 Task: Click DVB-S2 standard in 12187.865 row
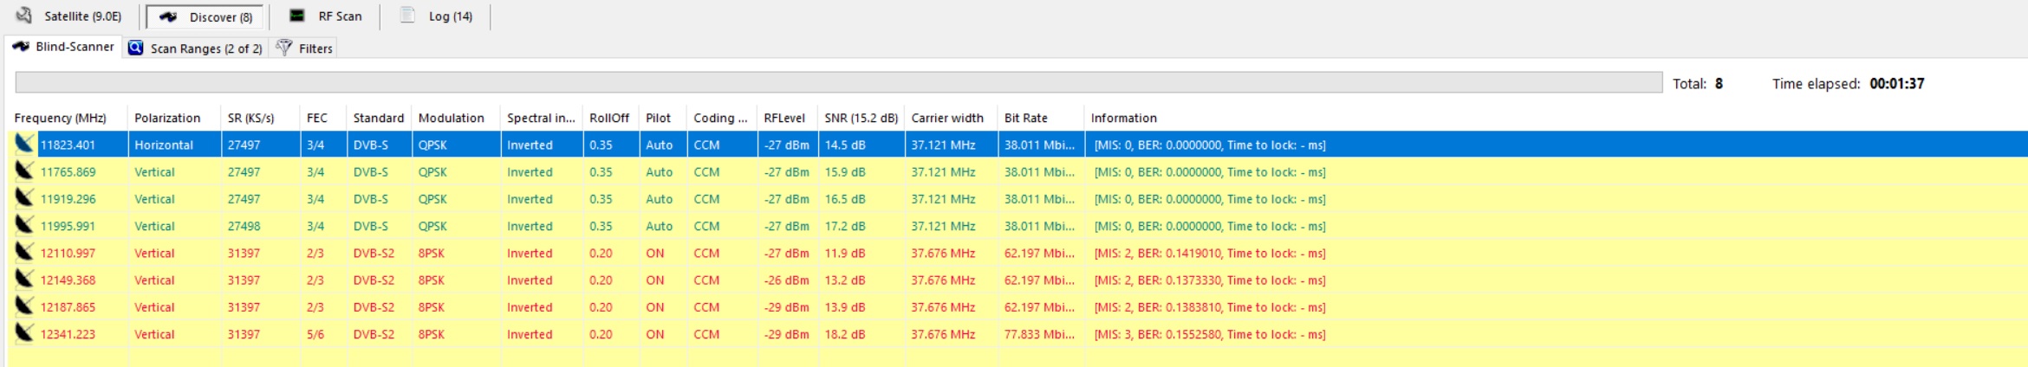pyautogui.click(x=374, y=307)
